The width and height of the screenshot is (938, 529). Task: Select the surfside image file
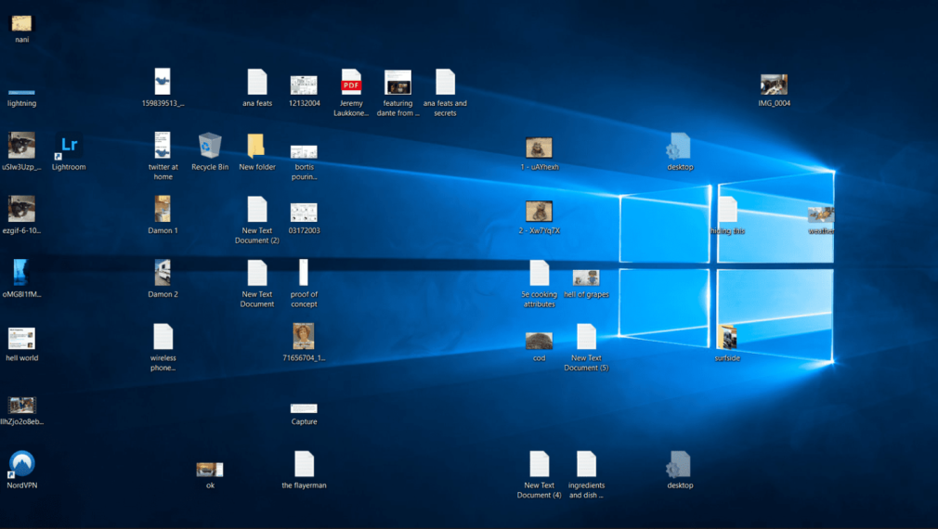click(727, 343)
